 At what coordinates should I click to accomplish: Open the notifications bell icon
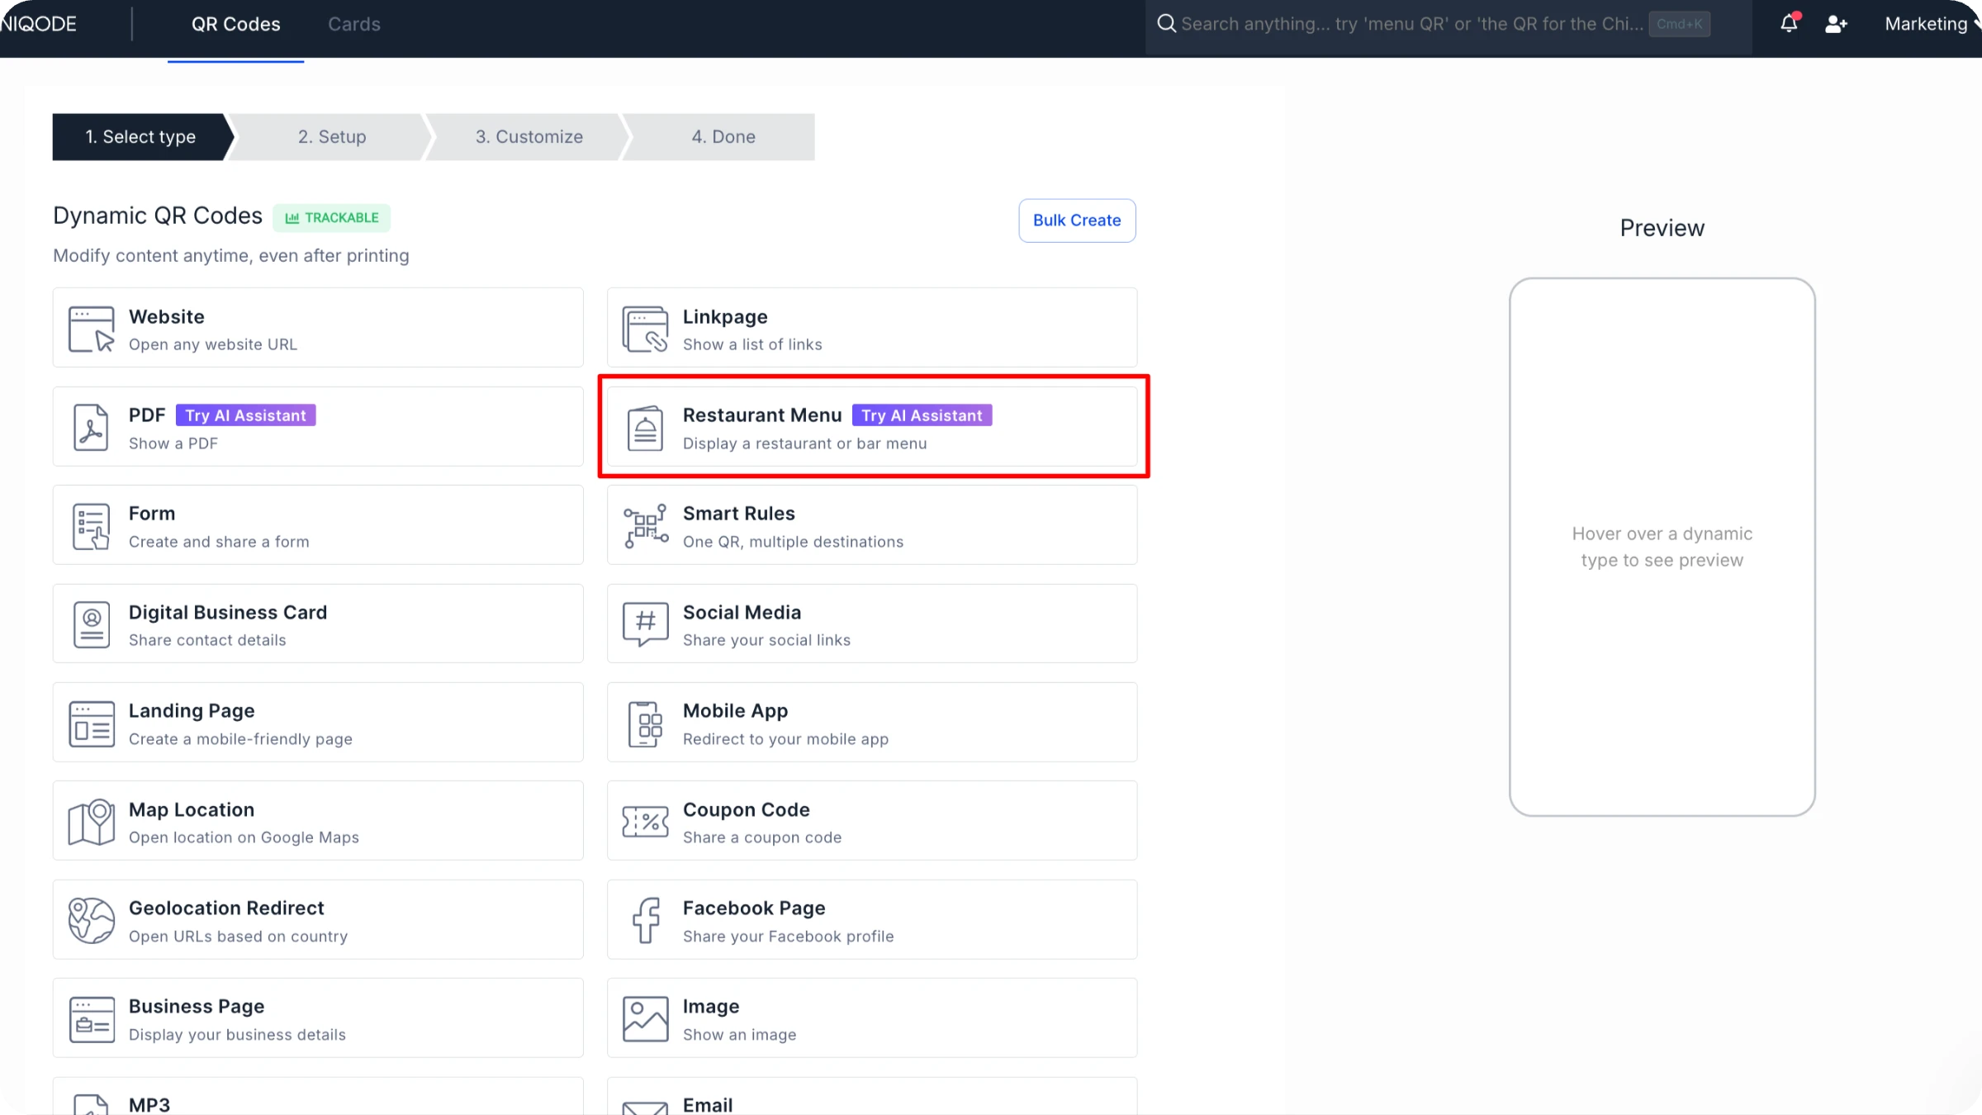[1789, 23]
